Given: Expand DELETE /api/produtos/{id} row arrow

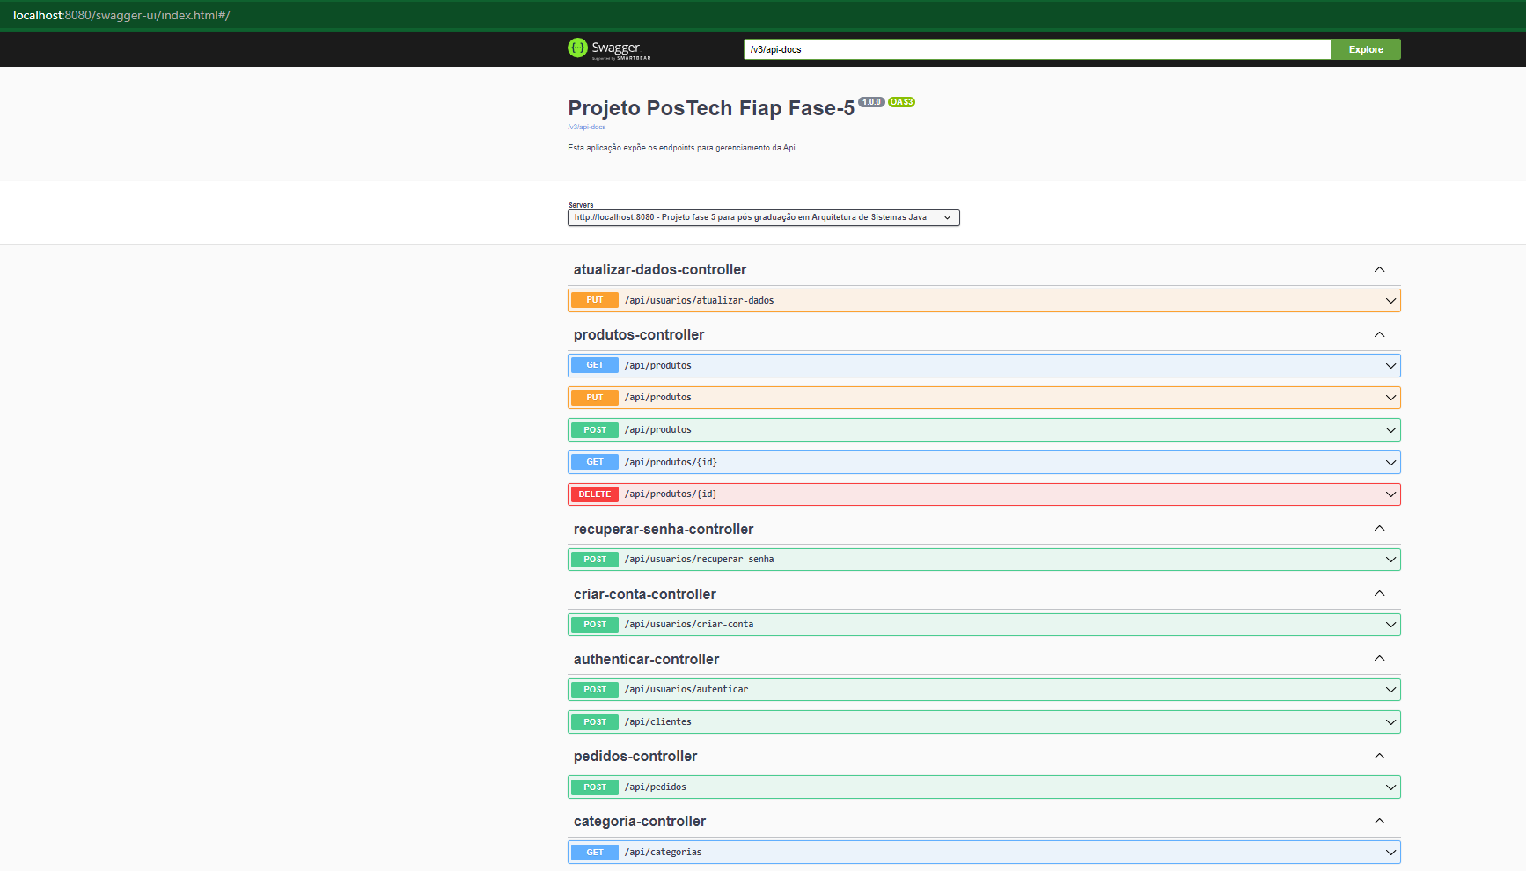Looking at the screenshot, I should pyautogui.click(x=1390, y=494).
